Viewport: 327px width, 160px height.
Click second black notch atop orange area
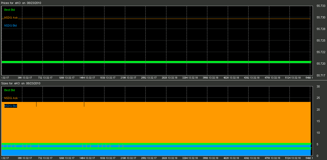tap(84, 104)
